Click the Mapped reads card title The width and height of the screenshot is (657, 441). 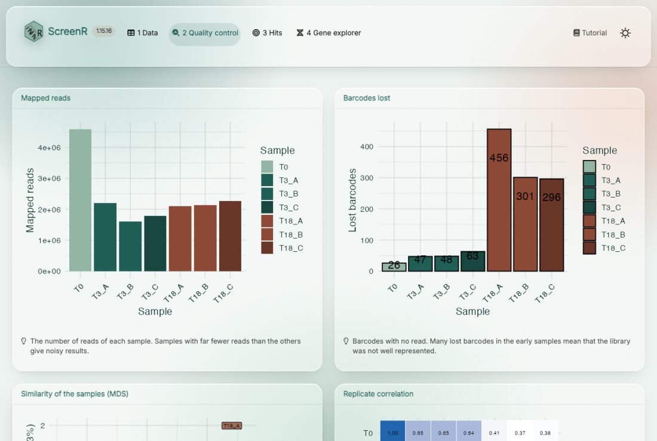45,98
